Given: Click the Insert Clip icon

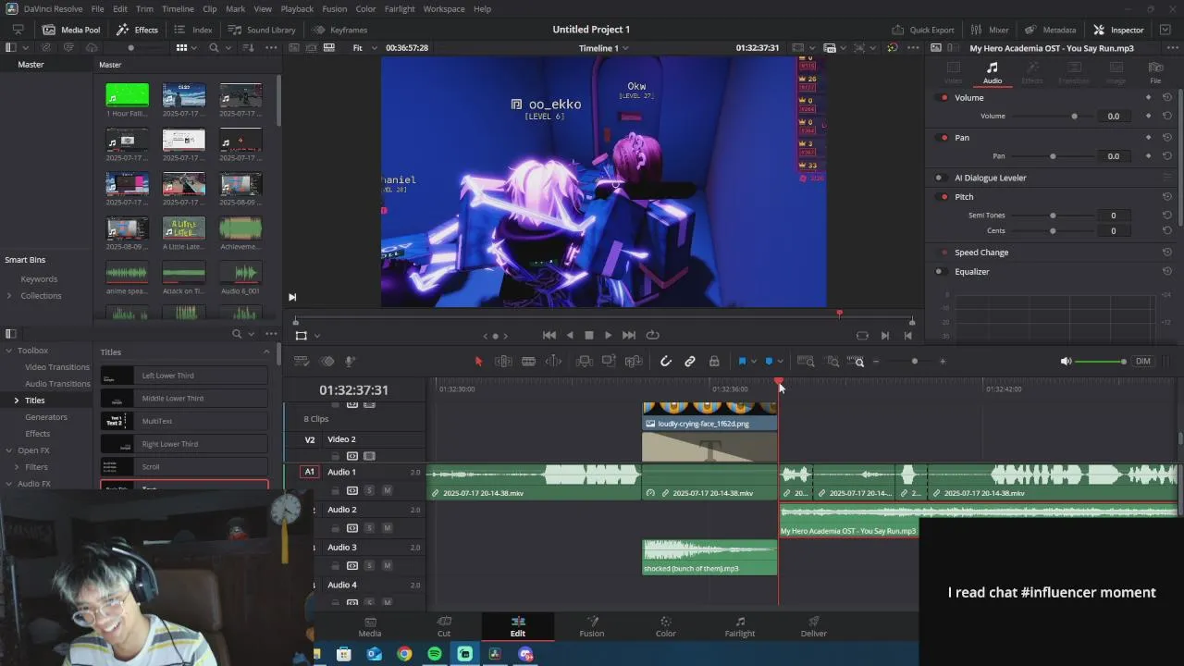Looking at the screenshot, I should (585, 362).
